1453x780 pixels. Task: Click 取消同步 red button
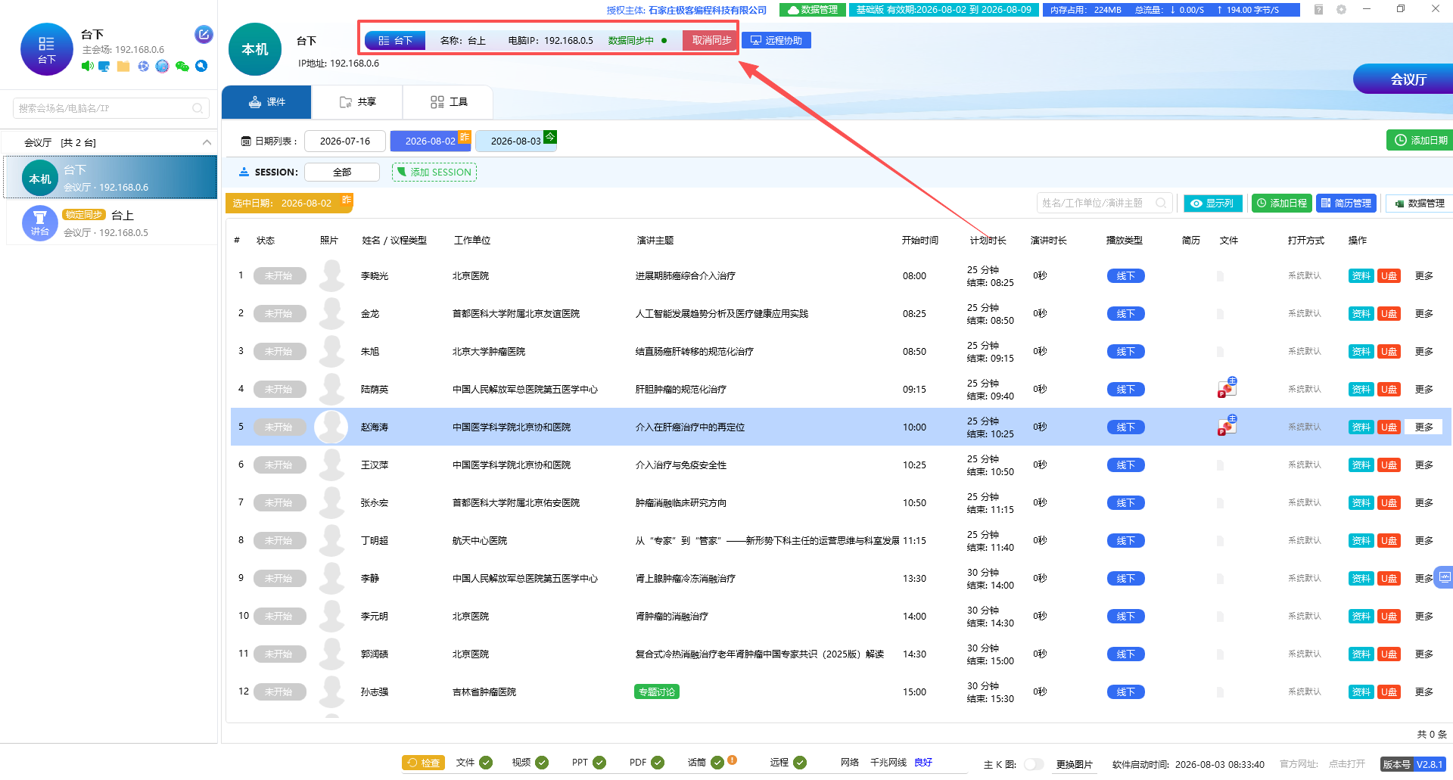click(x=711, y=40)
